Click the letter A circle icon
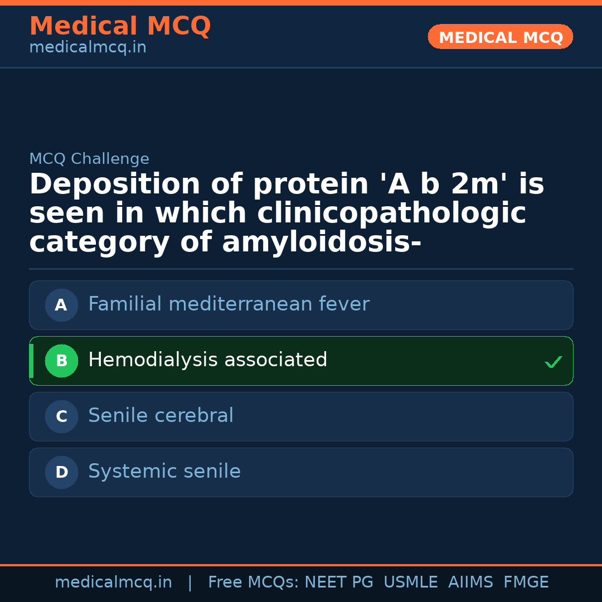Screen dimensions: 602x602 click(61, 305)
